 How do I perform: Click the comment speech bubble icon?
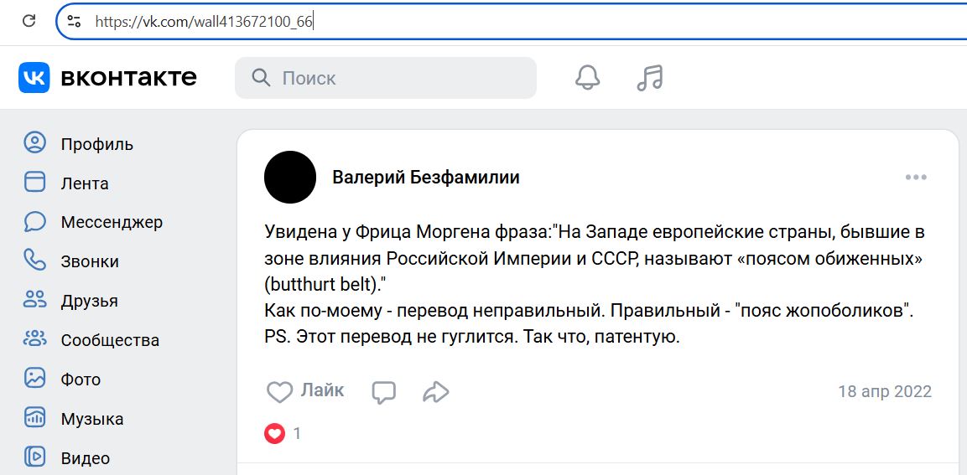coord(383,392)
